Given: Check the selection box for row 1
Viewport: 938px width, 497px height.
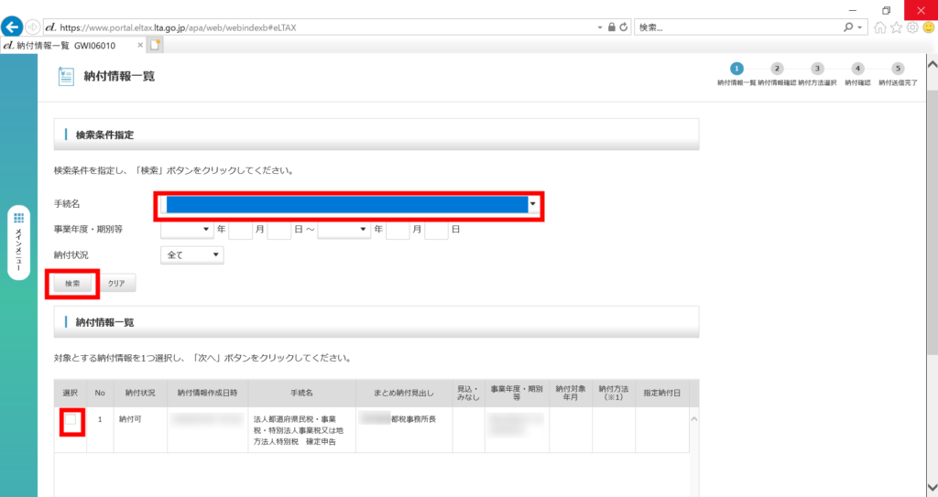Looking at the screenshot, I should click(71, 420).
